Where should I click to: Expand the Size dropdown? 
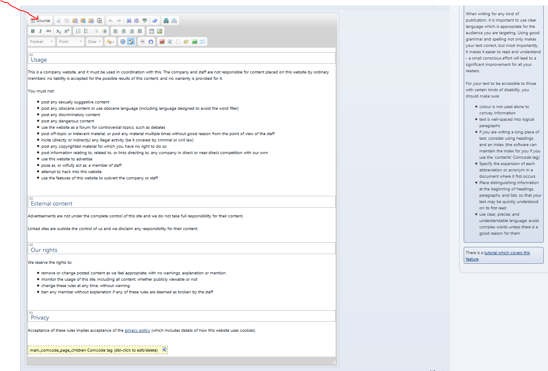coord(94,42)
